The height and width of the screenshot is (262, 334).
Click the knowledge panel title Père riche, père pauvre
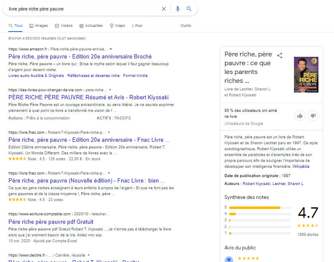coord(248,67)
